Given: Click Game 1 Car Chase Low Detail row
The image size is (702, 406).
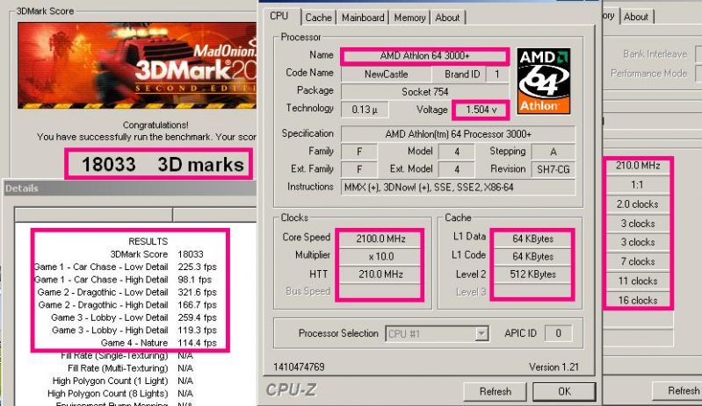Looking at the screenshot, I should tap(126, 267).
